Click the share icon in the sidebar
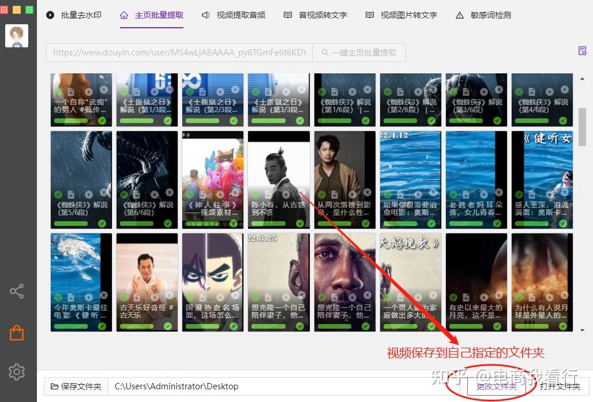The height and width of the screenshot is (402, 593). tap(17, 291)
